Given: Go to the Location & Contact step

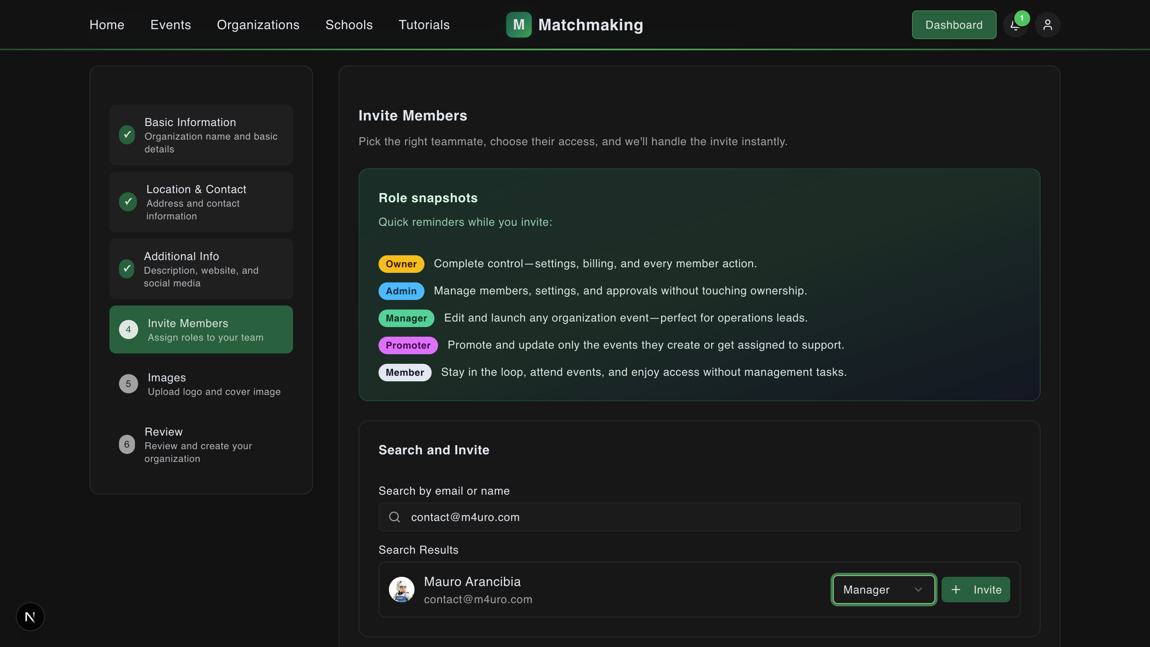Looking at the screenshot, I should (201, 201).
